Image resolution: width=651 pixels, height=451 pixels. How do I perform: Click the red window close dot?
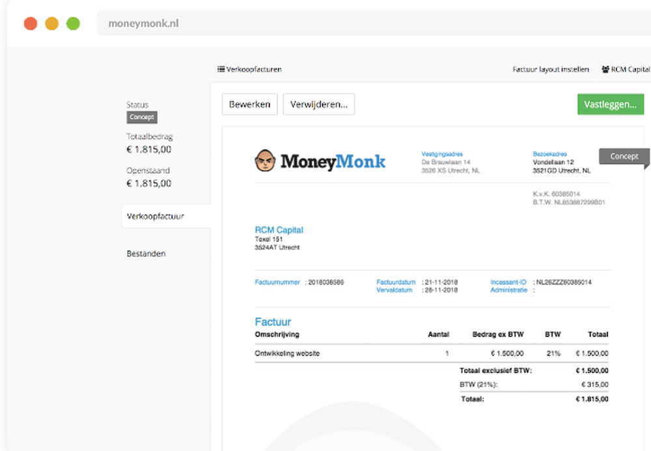tap(31, 23)
